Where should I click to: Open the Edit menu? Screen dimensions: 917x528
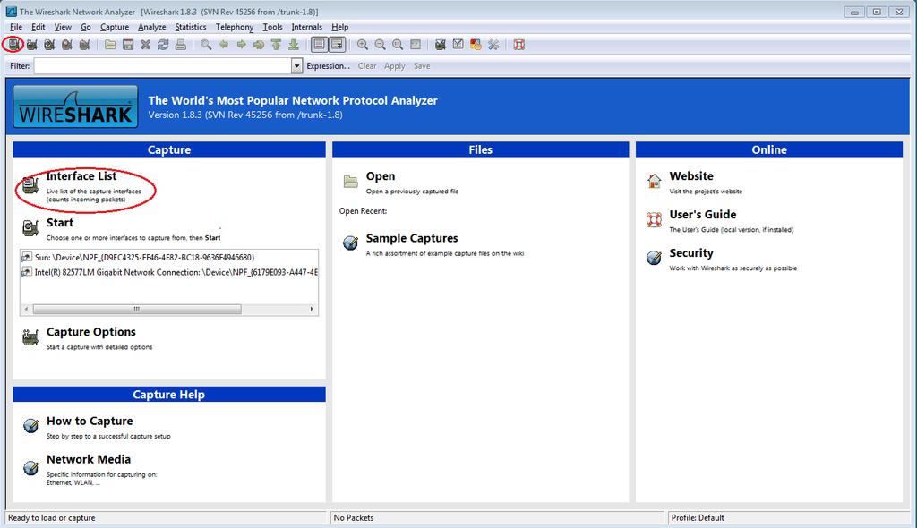(38, 27)
